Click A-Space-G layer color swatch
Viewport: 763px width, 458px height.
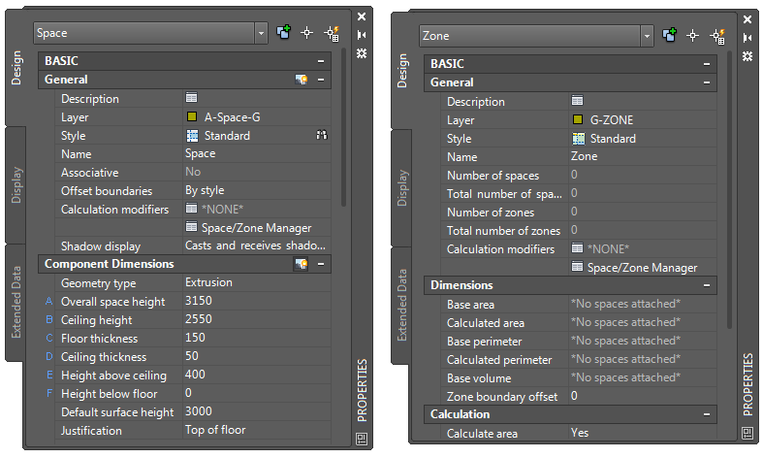coord(192,117)
